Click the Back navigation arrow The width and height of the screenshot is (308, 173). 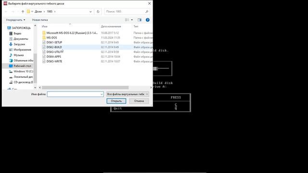pos(6,12)
